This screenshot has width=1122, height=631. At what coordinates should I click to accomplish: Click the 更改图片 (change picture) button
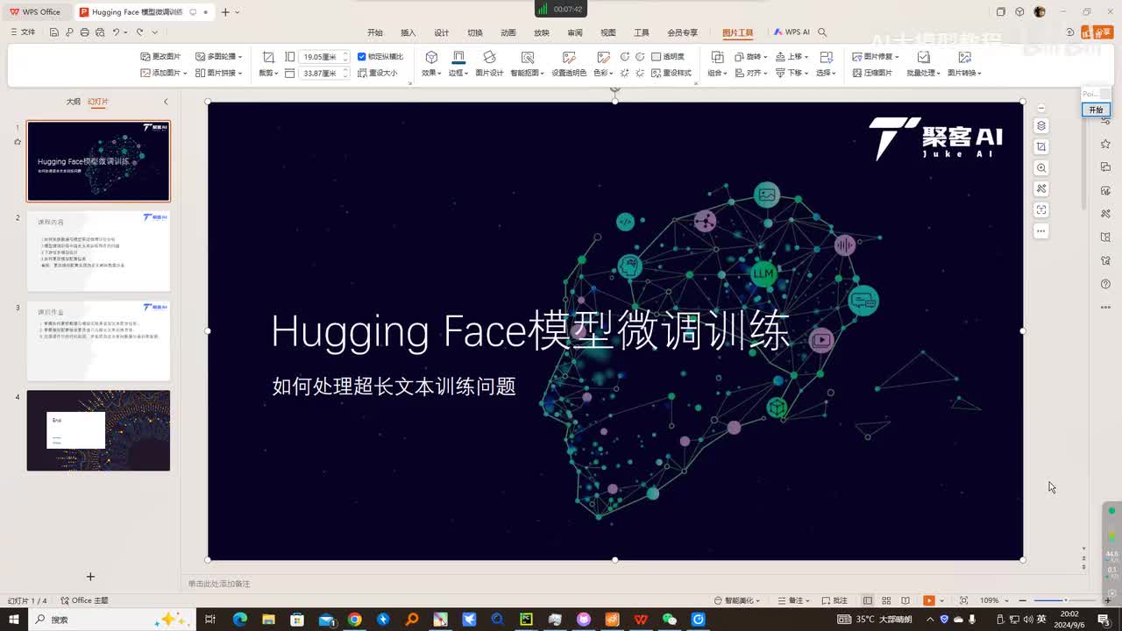coord(160,56)
